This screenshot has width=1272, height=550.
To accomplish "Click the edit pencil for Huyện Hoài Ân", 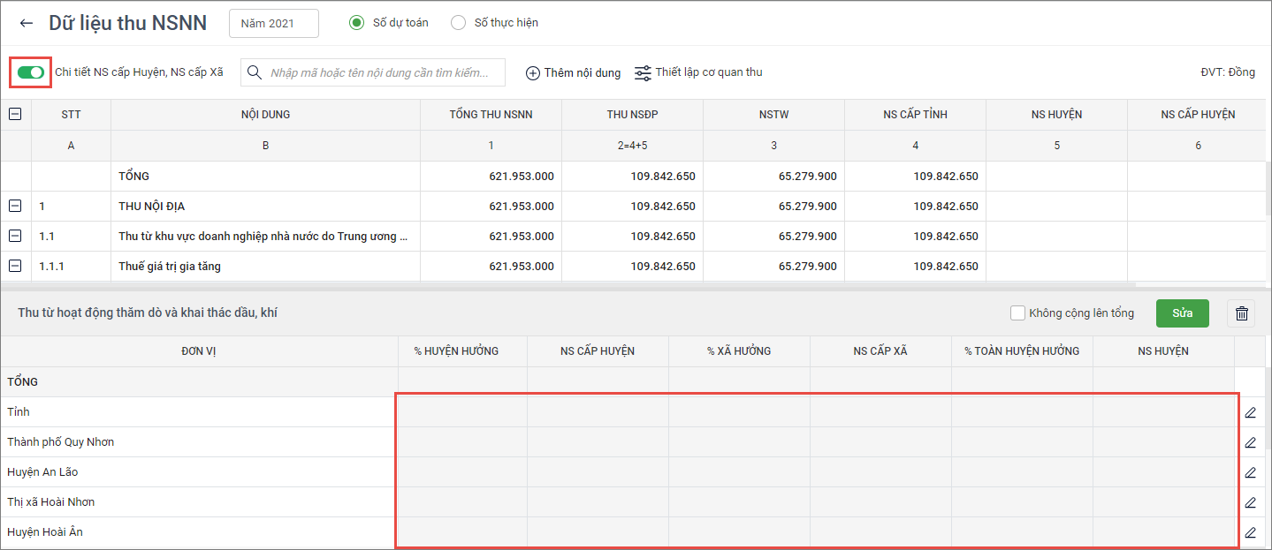I will point(1250,532).
